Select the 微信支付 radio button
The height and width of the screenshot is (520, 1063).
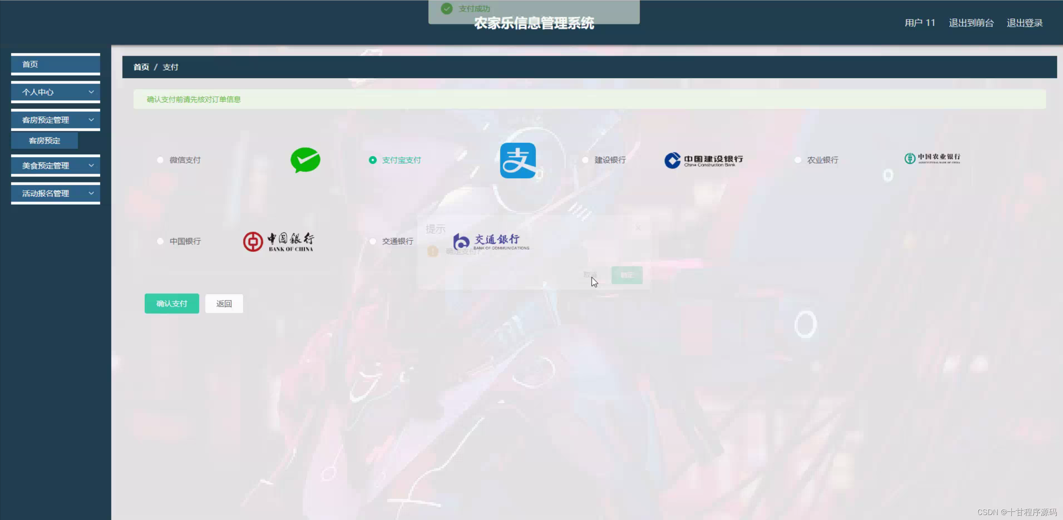pos(160,160)
